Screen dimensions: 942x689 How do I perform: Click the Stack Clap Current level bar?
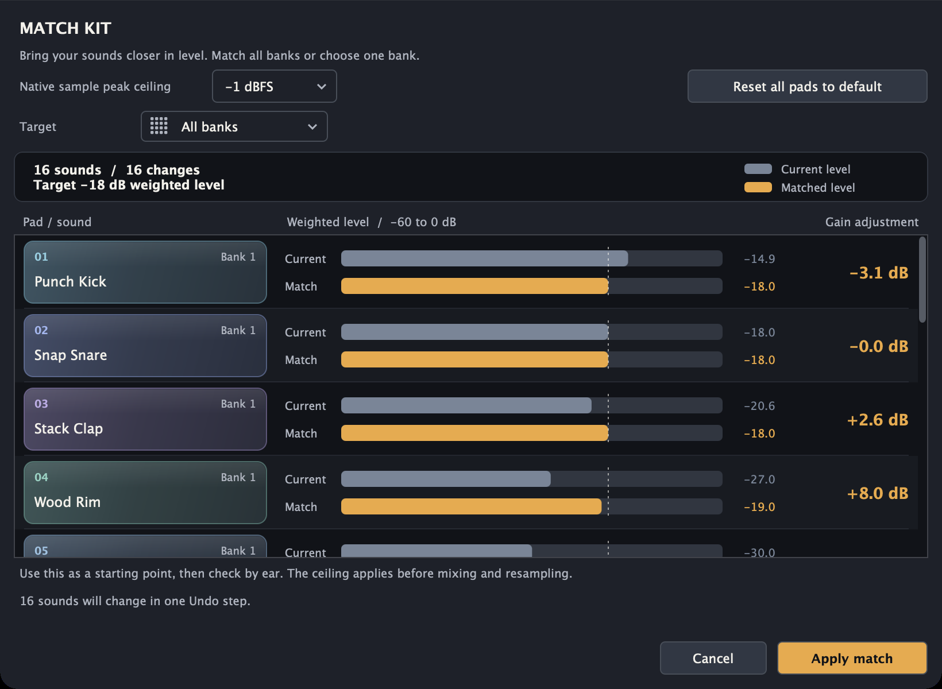532,405
